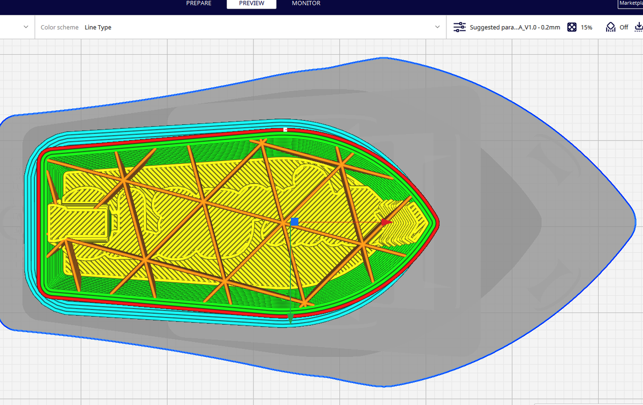Screen dimensions: 643x405
Task: Click the Off label next to the adhesion icon
Action: [x=625, y=27]
